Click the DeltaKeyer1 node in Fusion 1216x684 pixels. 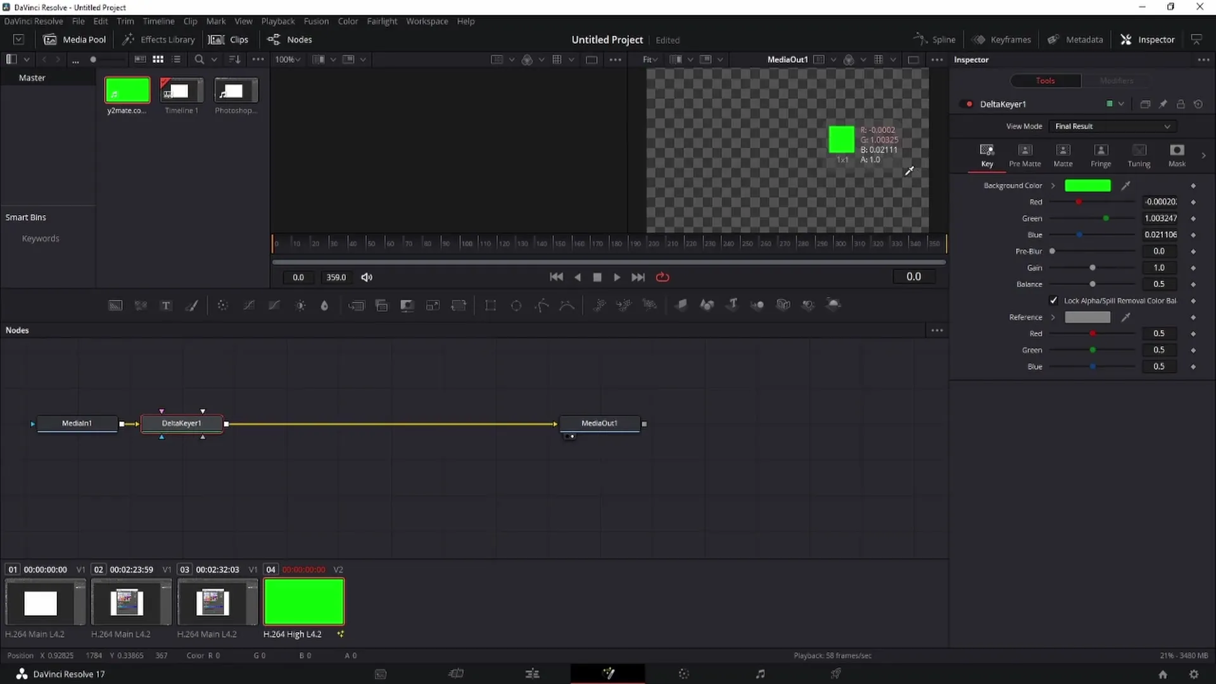(x=181, y=422)
